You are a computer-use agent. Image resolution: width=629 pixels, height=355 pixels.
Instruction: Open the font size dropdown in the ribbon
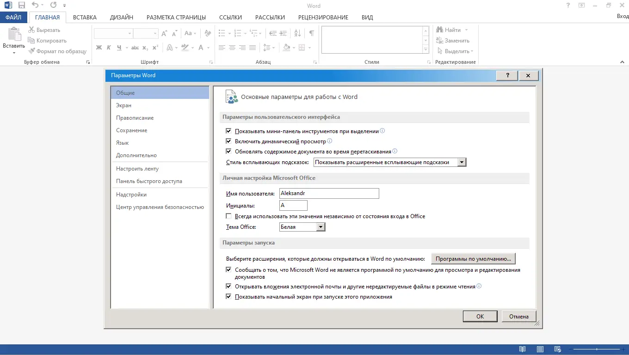tap(155, 34)
